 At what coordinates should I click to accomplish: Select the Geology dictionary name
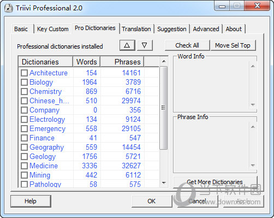(x=43, y=157)
